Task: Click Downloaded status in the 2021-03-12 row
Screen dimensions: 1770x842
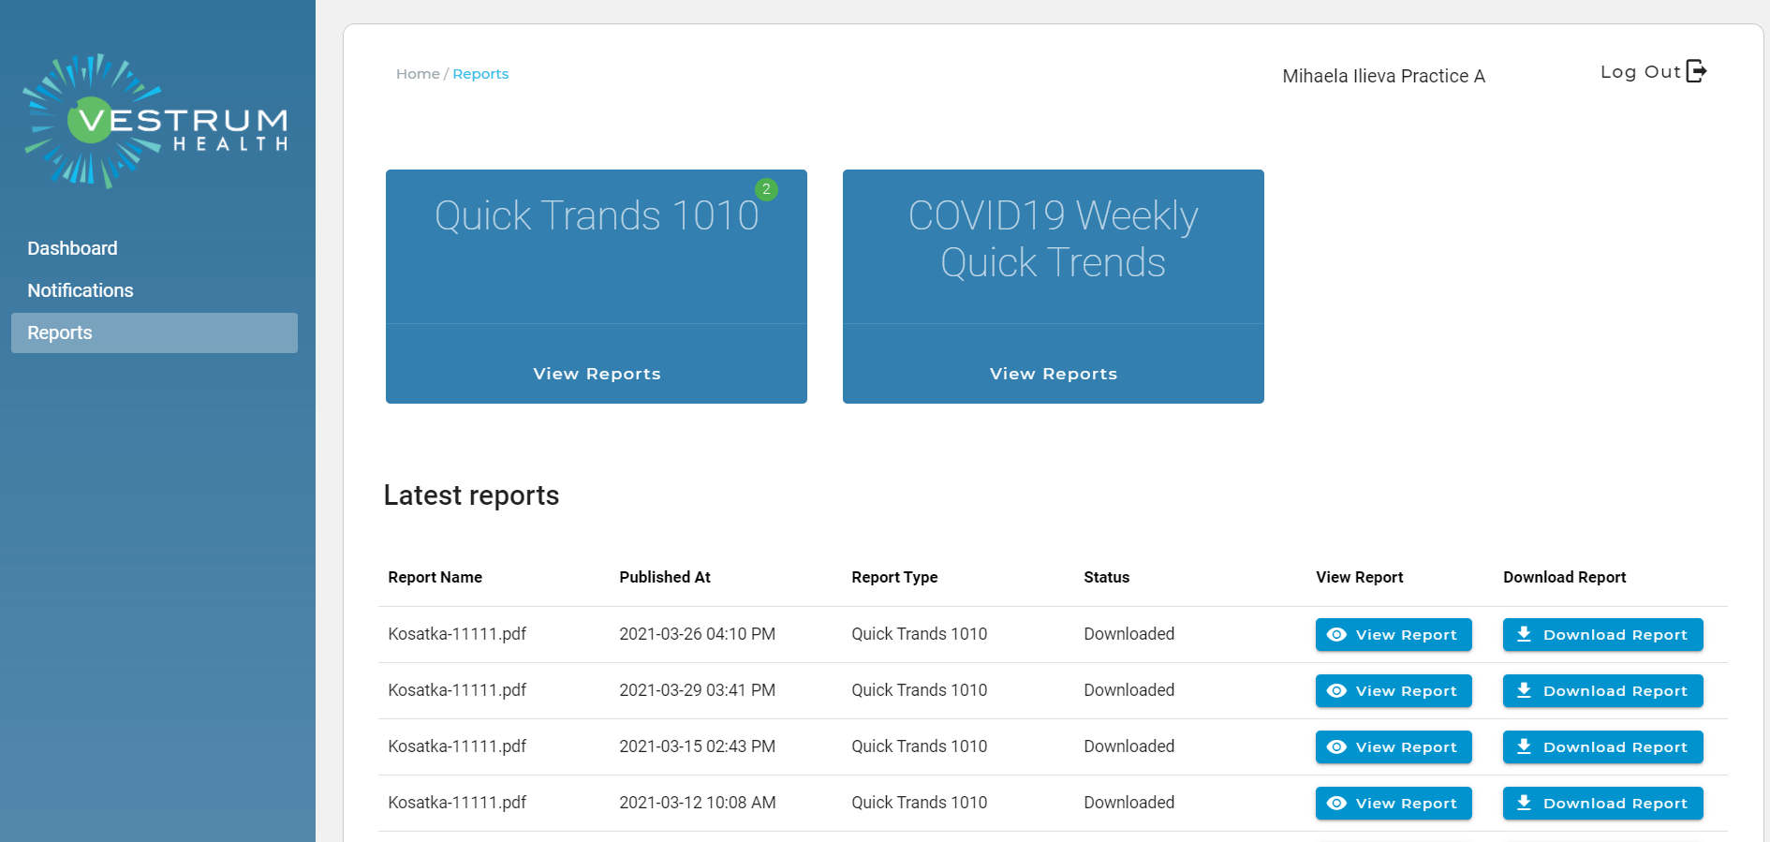Action: 1129,803
